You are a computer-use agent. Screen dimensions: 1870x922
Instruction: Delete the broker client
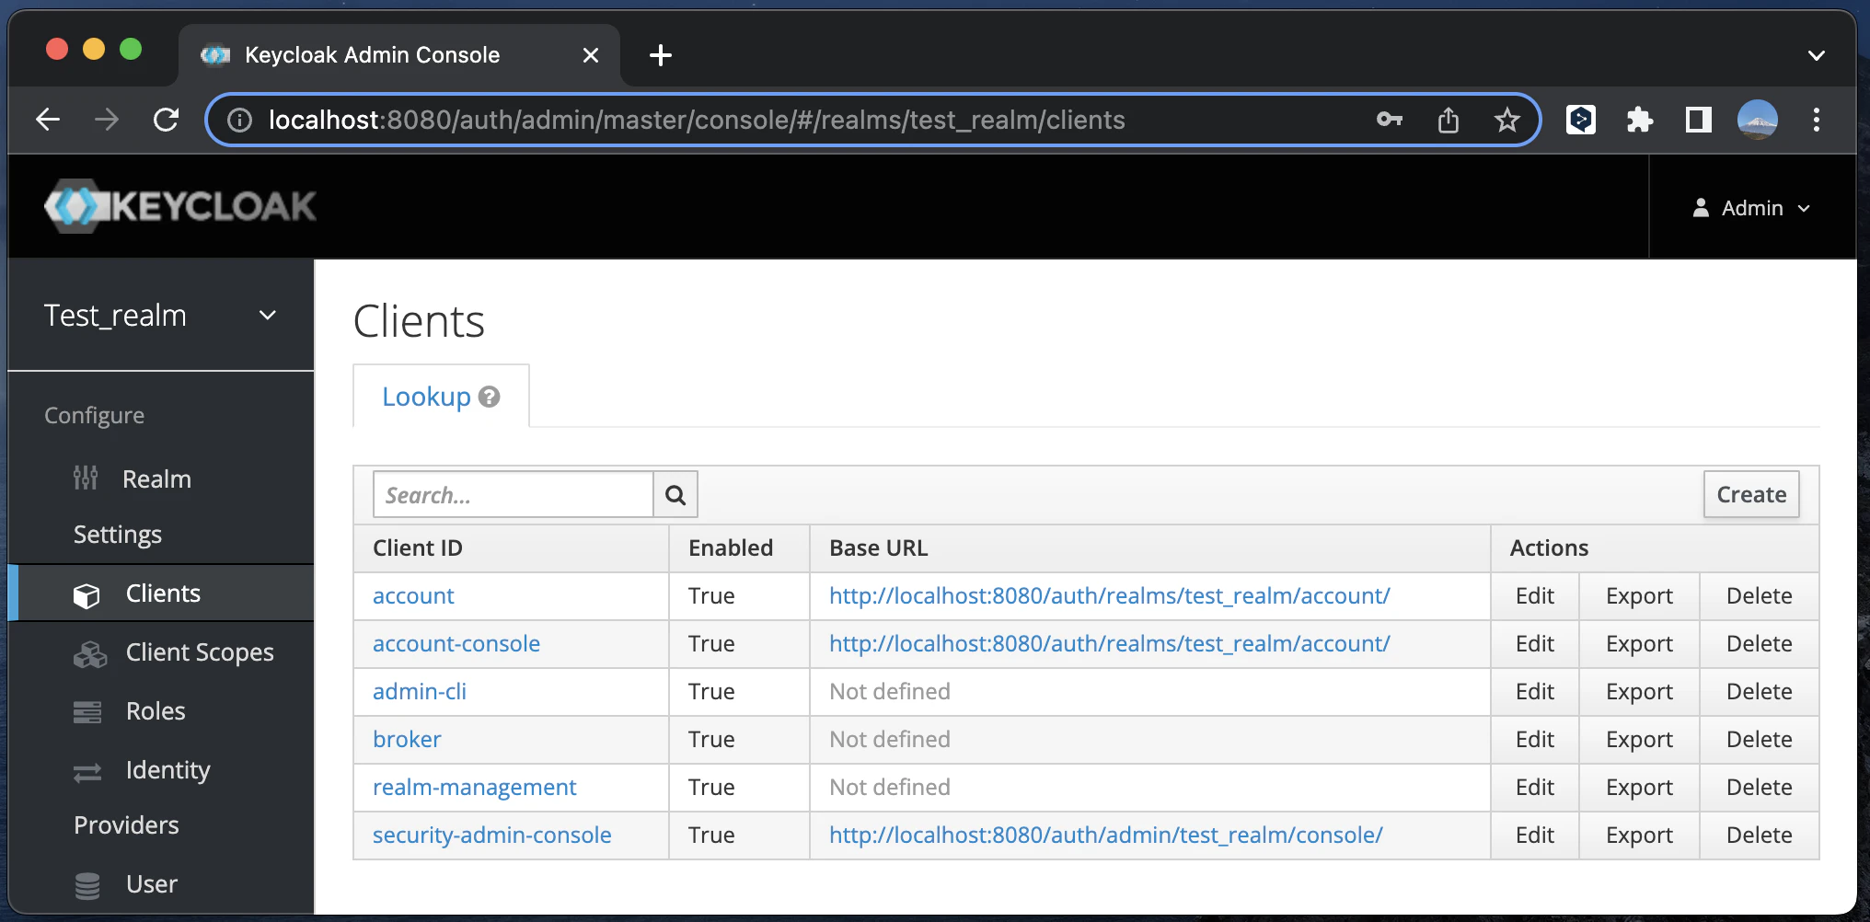[1759, 740]
